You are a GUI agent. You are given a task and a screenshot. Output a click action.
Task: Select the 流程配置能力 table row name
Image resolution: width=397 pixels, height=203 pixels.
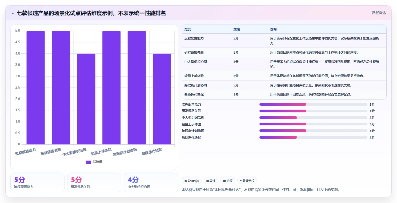[194, 38]
